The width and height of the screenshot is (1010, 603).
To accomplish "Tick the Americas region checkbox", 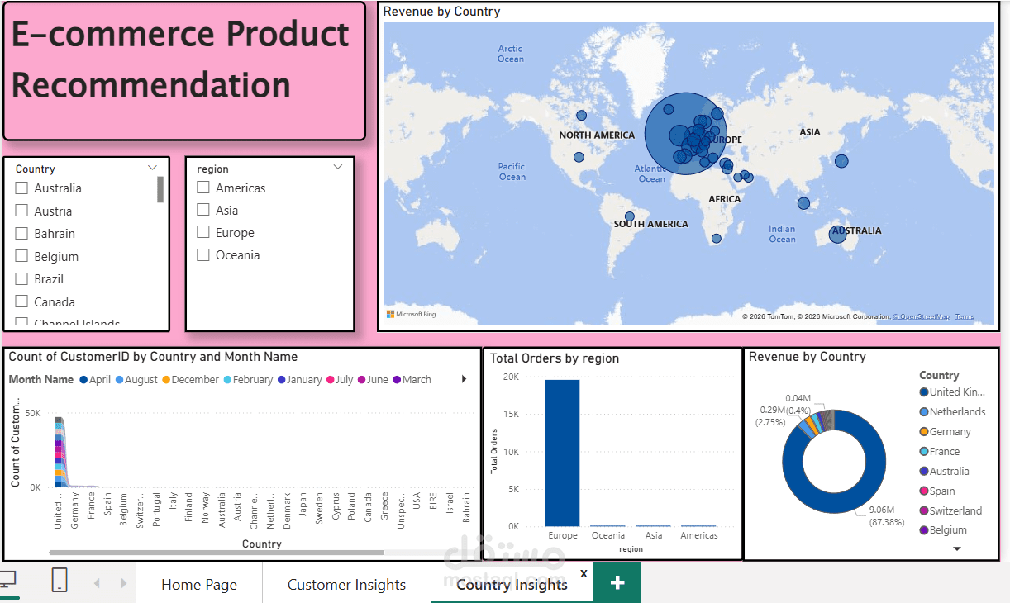I will click(x=203, y=188).
